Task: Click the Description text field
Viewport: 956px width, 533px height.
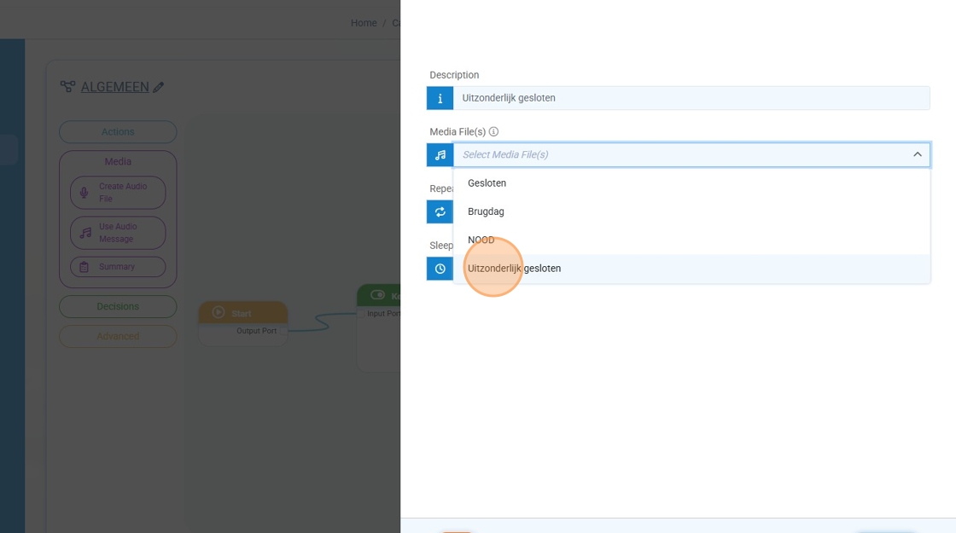Action: (690, 98)
